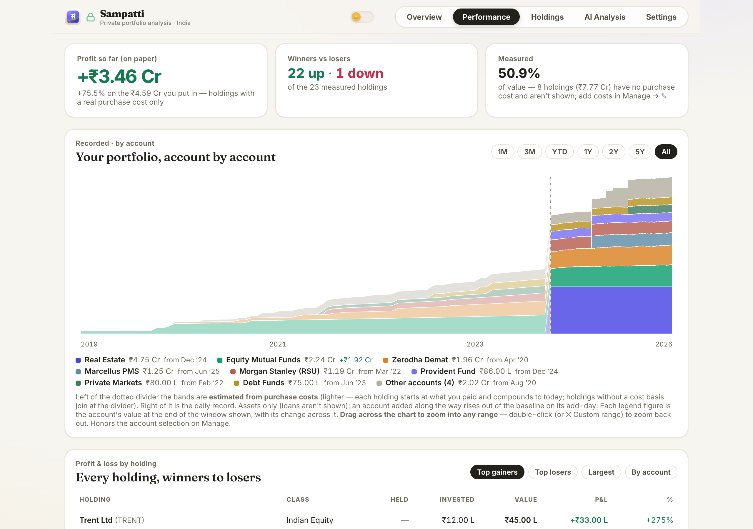Sort holdings by Largest
The width and height of the screenshot is (753, 529).
click(601, 472)
